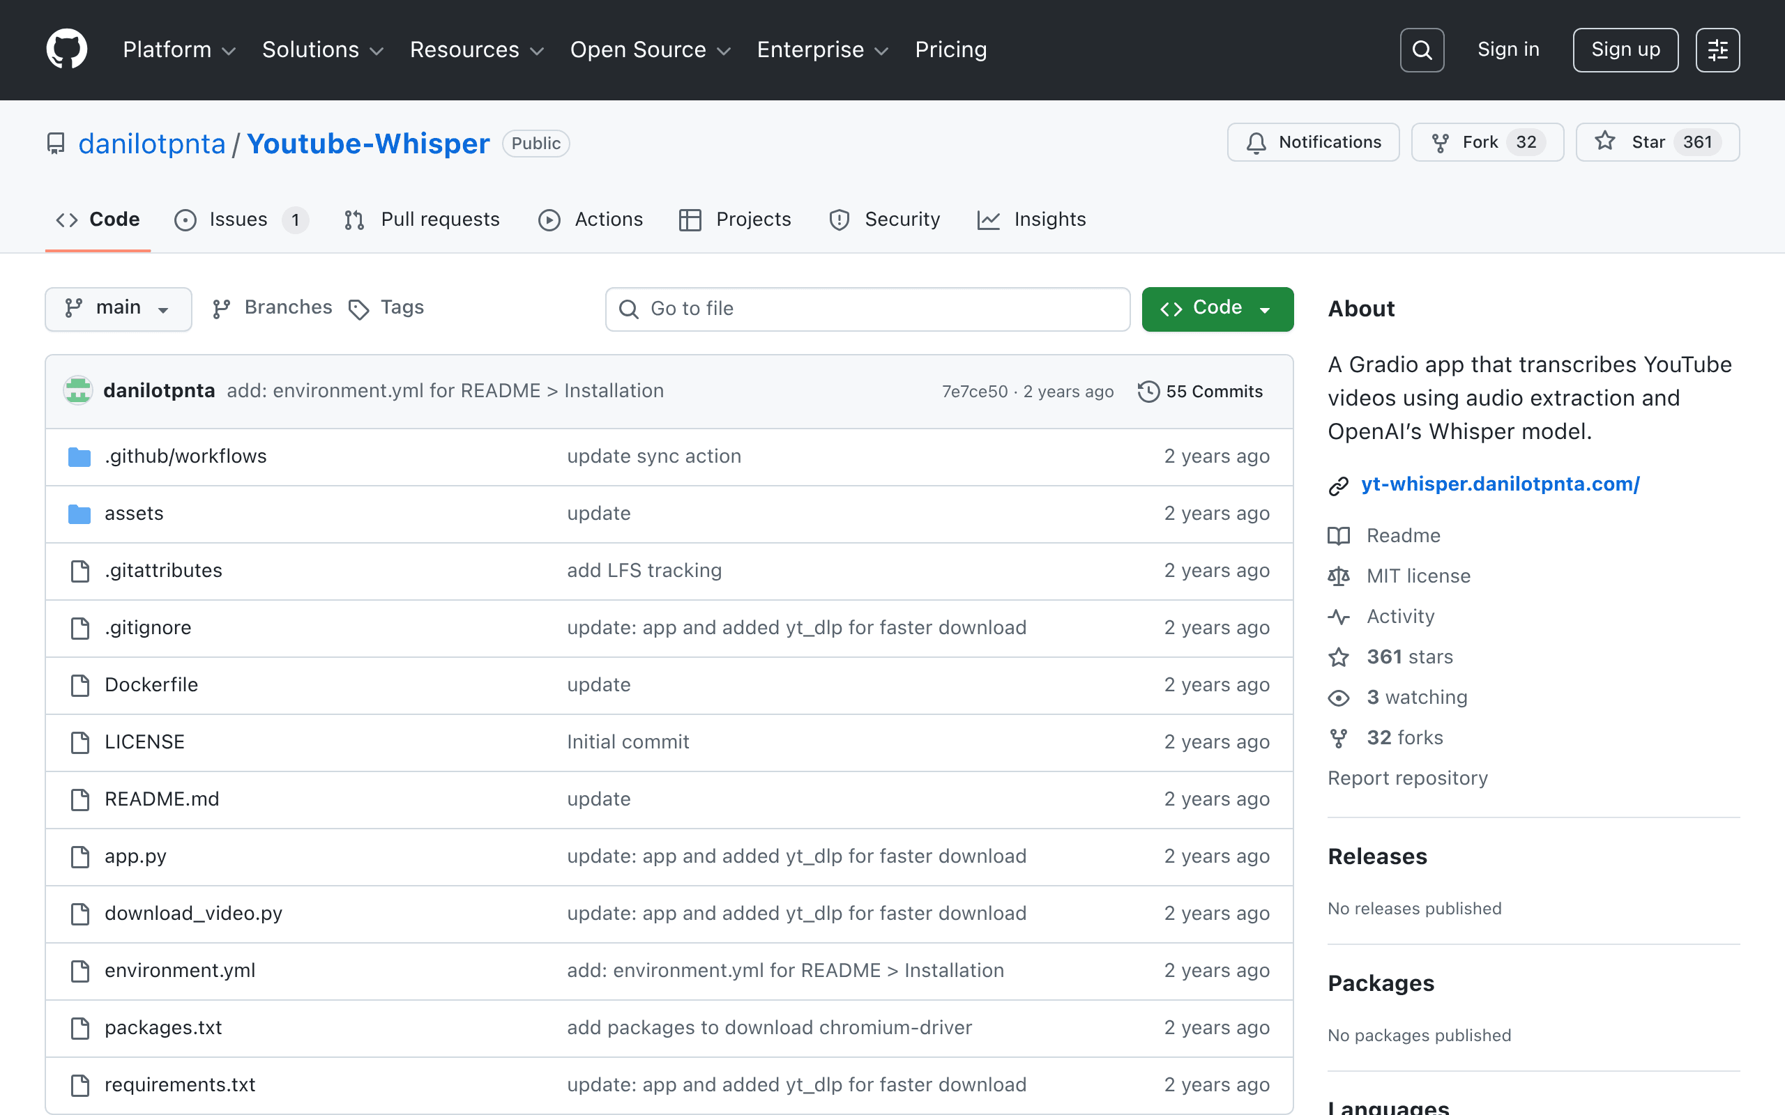Open the green Code dropdown
The height and width of the screenshot is (1115, 1785).
(x=1217, y=308)
